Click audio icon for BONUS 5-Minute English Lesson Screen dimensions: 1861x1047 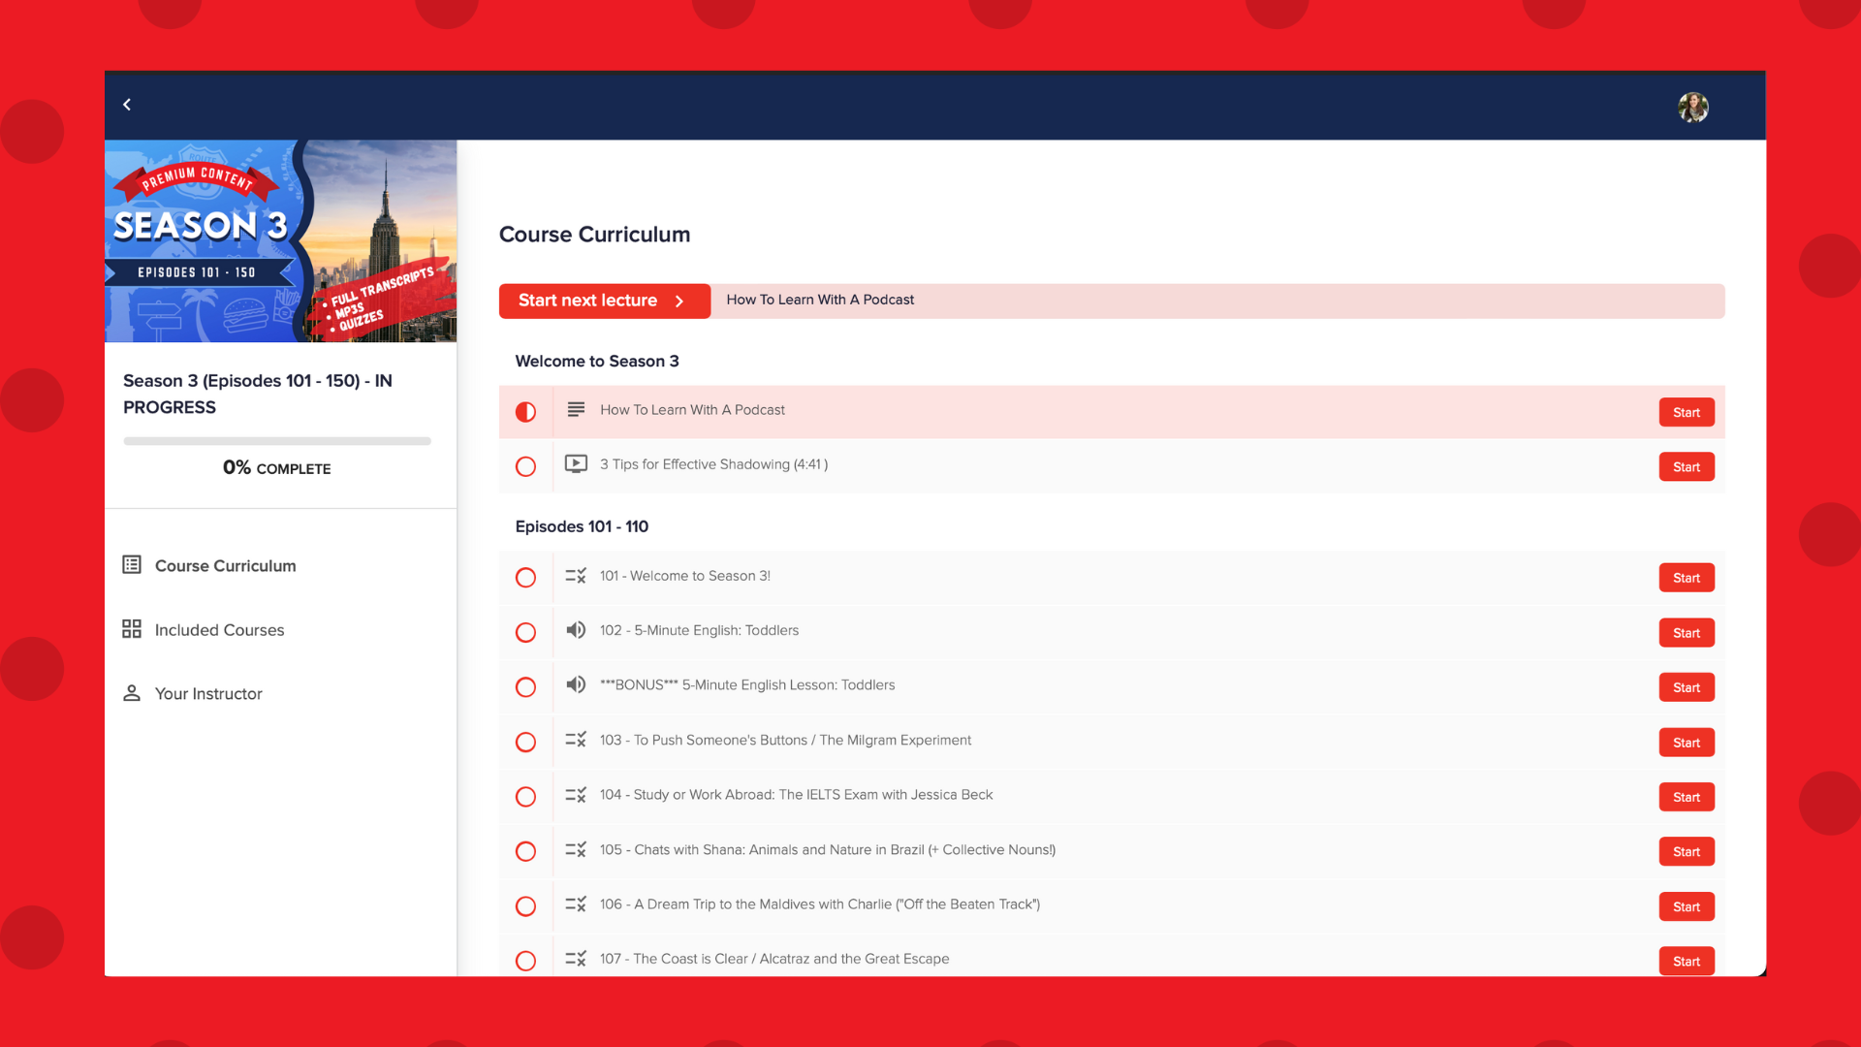576,684
